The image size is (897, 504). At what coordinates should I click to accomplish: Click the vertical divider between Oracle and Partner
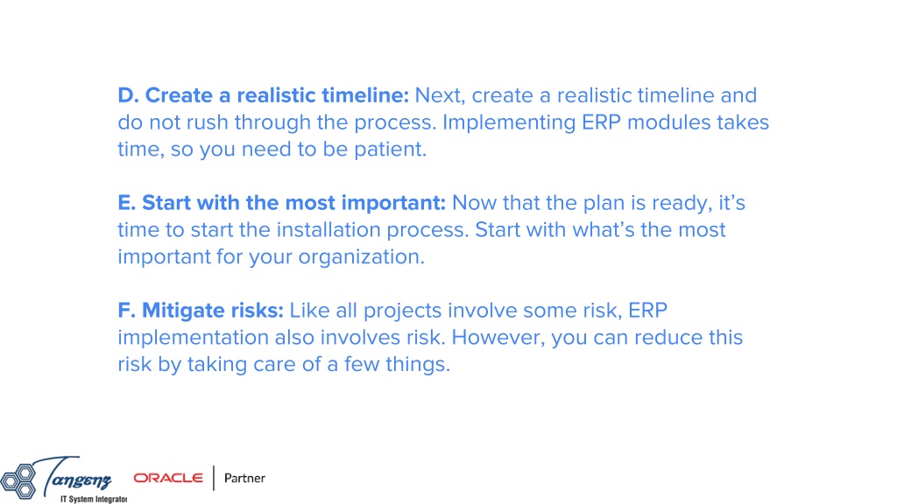(214, 478)
